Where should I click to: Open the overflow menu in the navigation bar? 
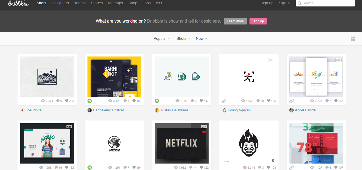pyautogui.click(x=159, y=3)
